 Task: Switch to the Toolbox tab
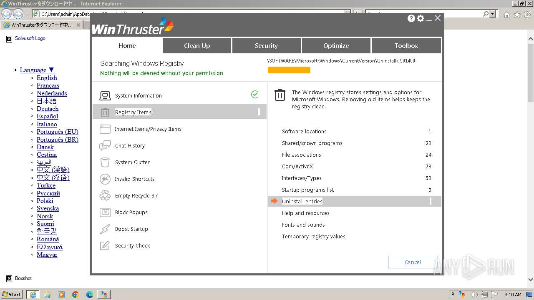(x=406, y=46)
